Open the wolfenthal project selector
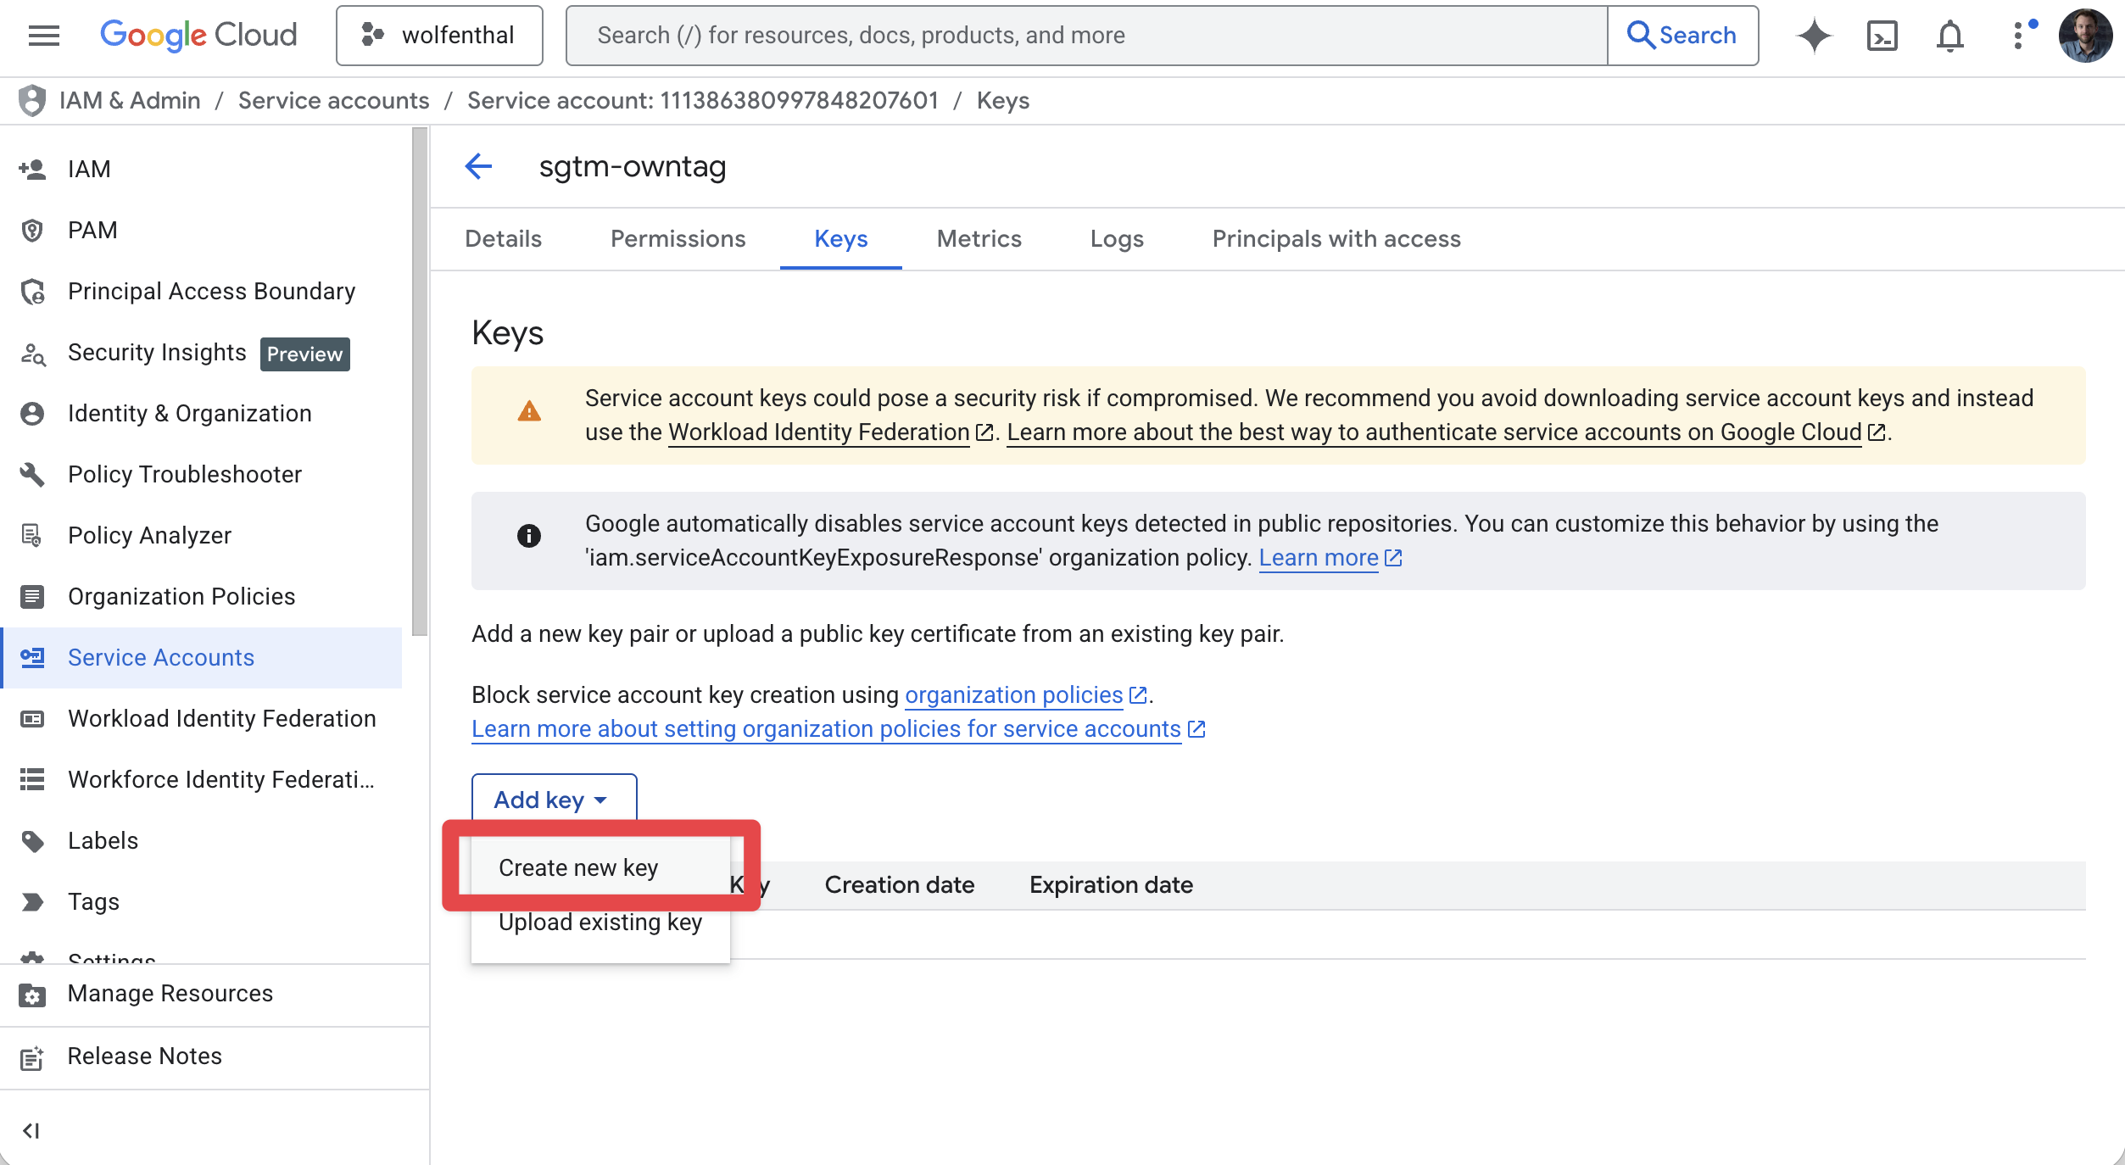Viewport: 2125px width, 1165px height. point(439,36)
